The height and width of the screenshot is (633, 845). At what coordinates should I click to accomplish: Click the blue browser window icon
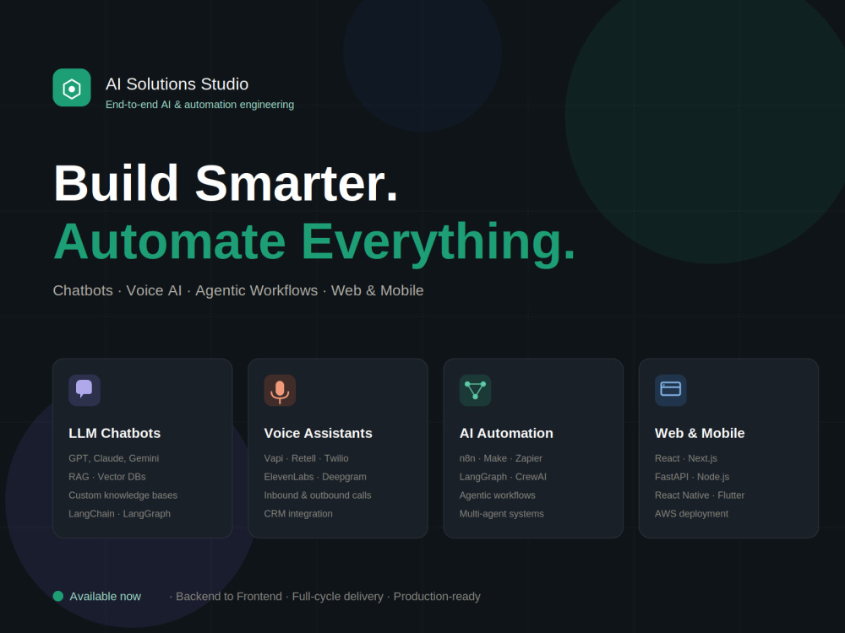[x=670, y=390]
